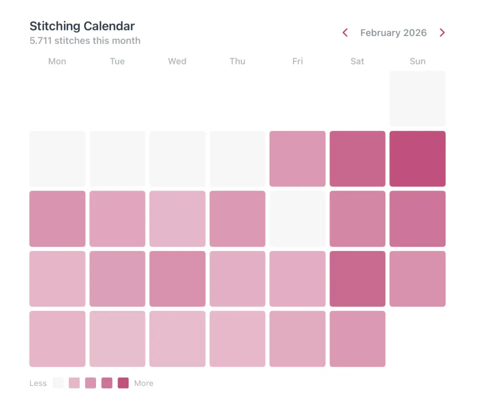
Task: Click the previous month chevron
Action: tap(345, 32)
